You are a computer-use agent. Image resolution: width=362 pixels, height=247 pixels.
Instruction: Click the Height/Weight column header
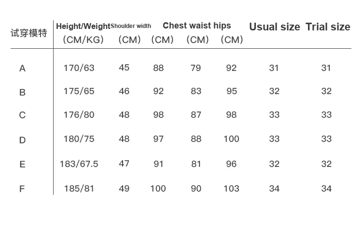click(x=84, y=26)
